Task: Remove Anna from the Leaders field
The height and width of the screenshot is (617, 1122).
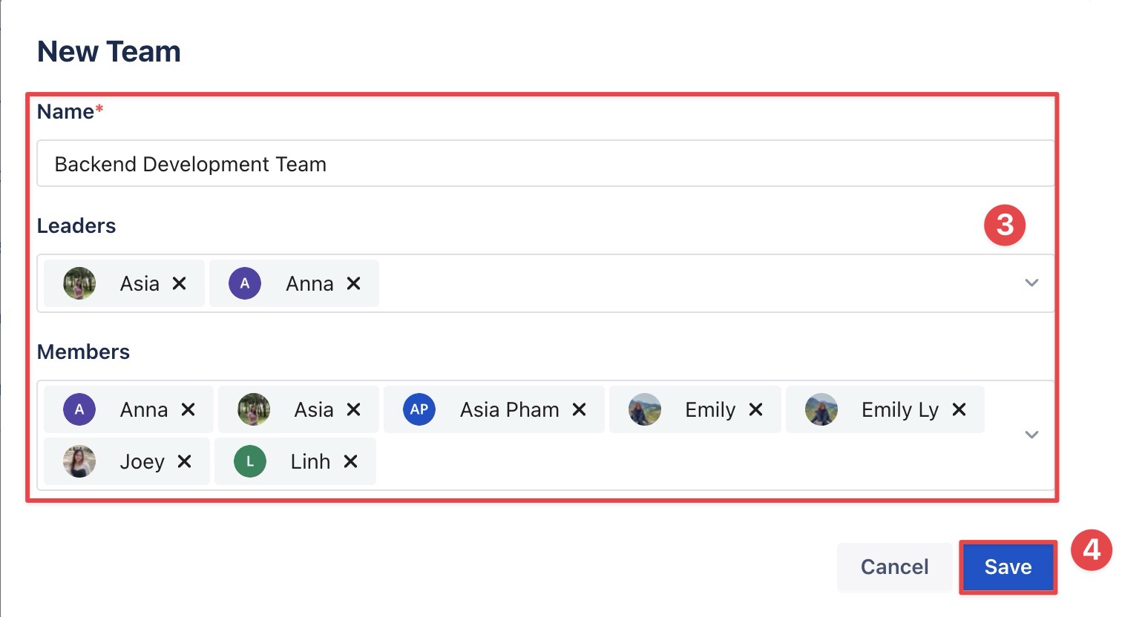Action: click(354, 283)
